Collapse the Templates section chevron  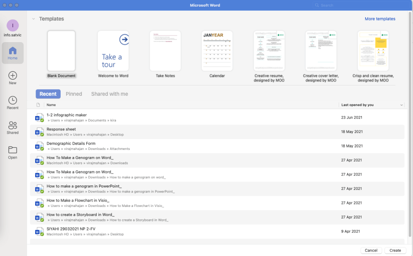click(33, 19)
